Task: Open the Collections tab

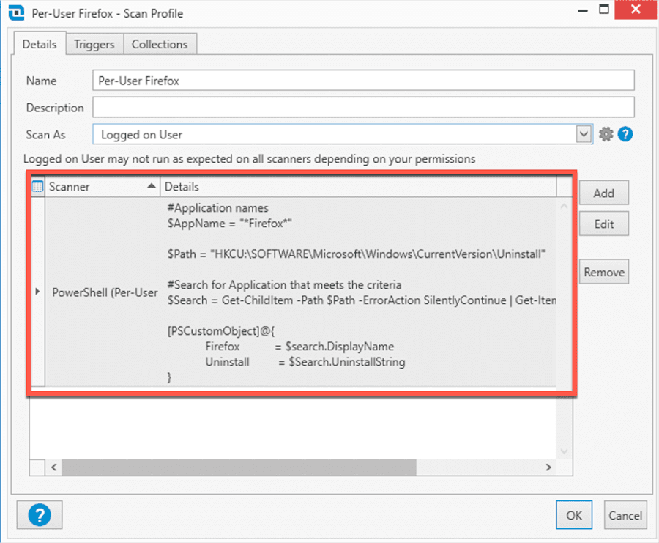Action: [160, 44]
